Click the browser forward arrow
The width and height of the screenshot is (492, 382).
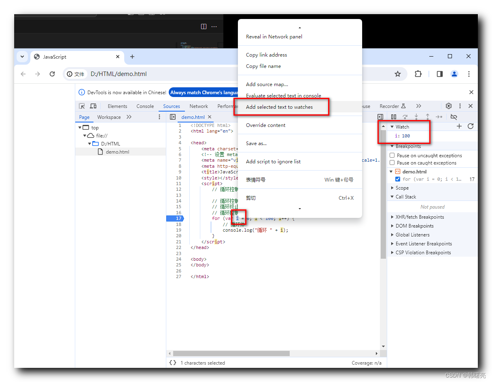[38, 74]
